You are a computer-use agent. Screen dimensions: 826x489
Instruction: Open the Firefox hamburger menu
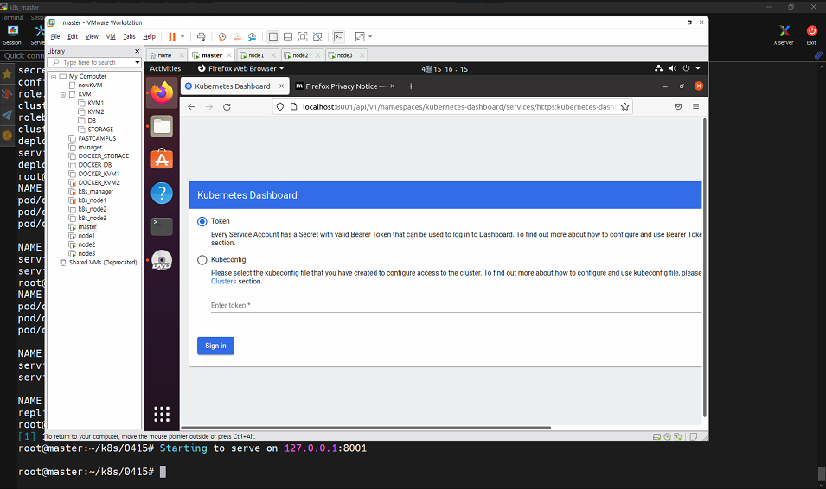[x=695, y=107]
